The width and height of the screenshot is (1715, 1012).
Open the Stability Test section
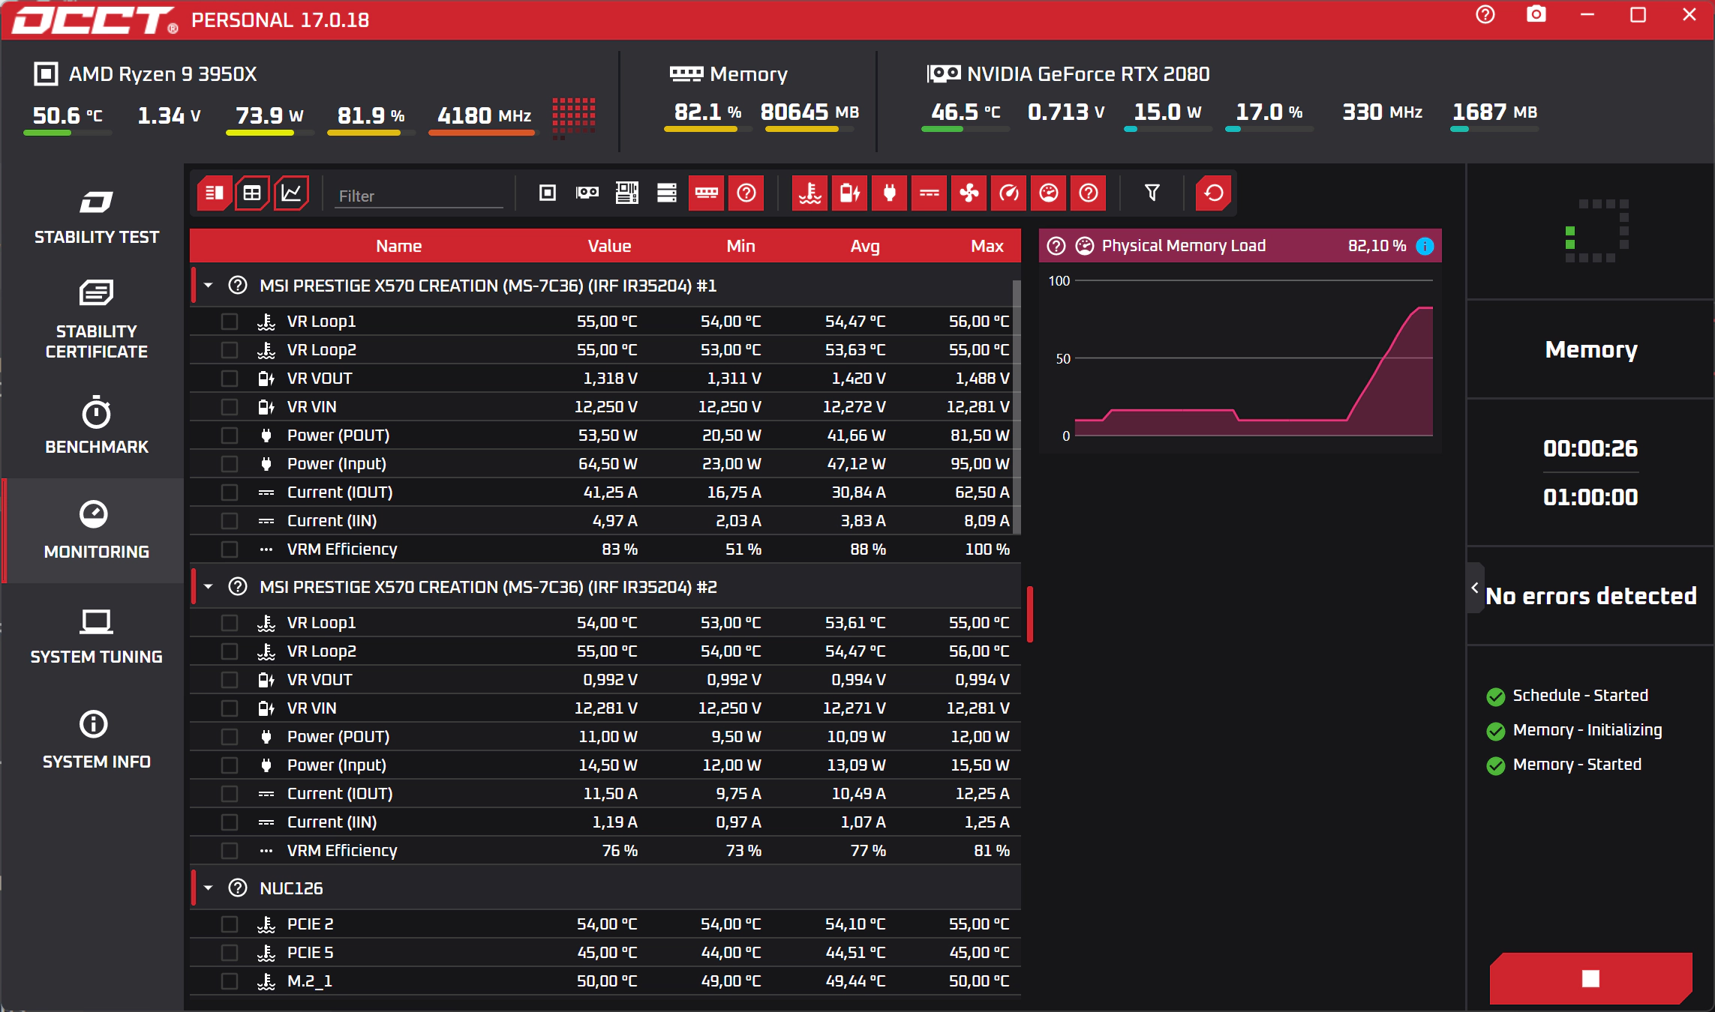[x=96, y=217]
